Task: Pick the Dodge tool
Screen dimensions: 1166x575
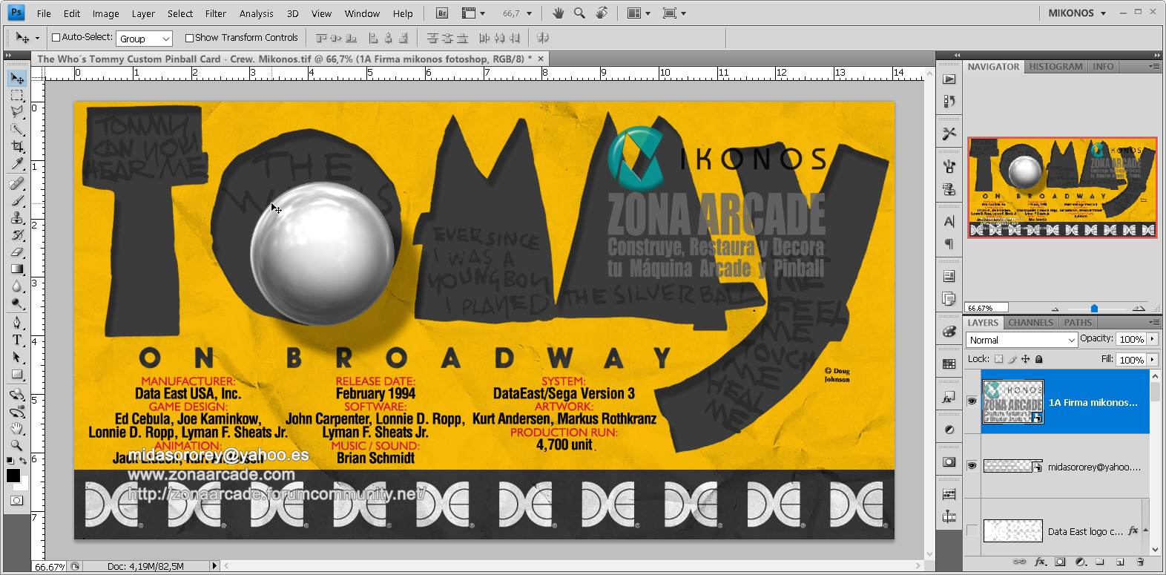Action: click(17, 303)
